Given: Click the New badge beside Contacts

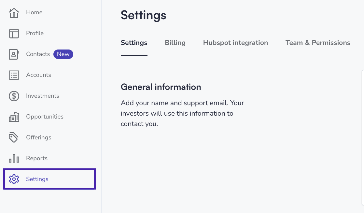Looking at the screenshot, I should 63,54.
